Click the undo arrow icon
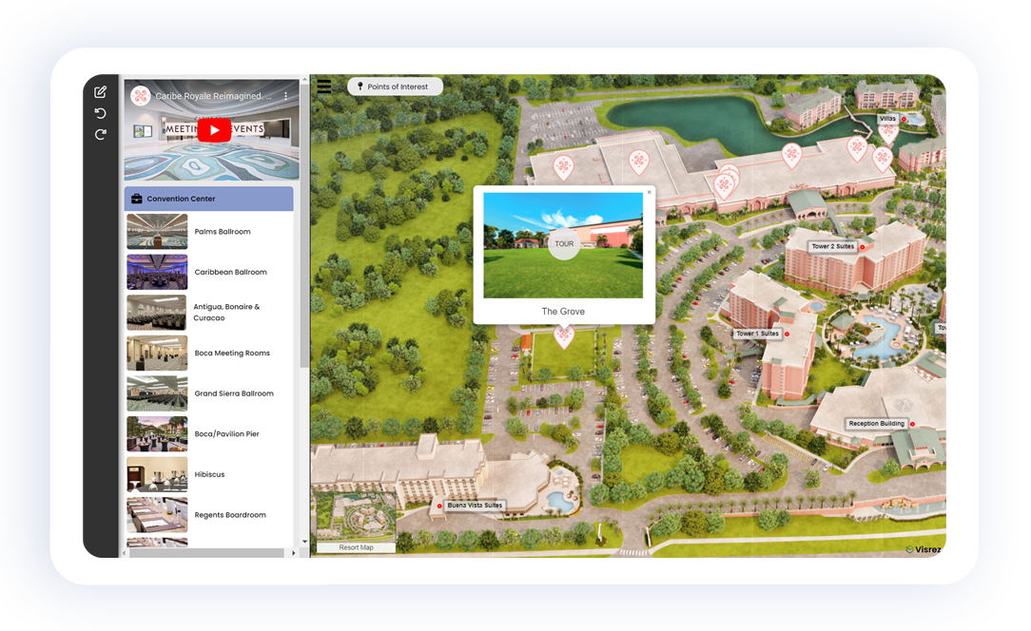The height and width of the screenshot is (631, 1031). [101, 113]
